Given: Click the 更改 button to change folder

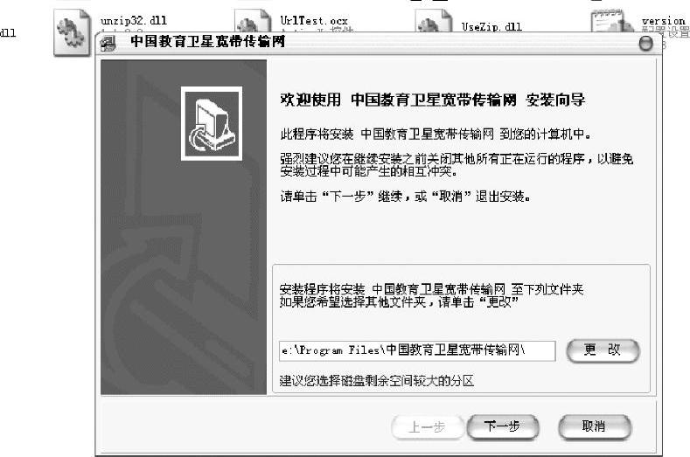Looking at the screenshot, I should [x=603, y=350].
